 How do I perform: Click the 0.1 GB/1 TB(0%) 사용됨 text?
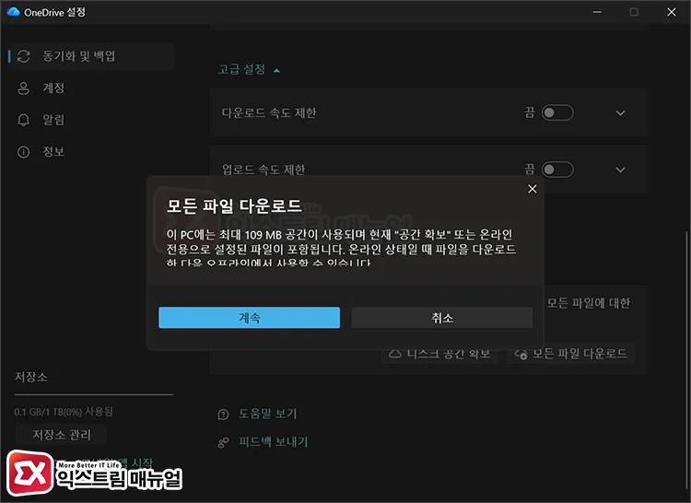tap(64, 412)
